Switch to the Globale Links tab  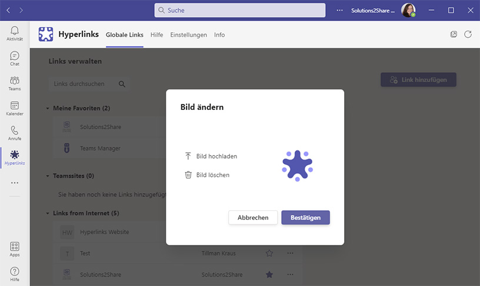click(x=124, y=35)
